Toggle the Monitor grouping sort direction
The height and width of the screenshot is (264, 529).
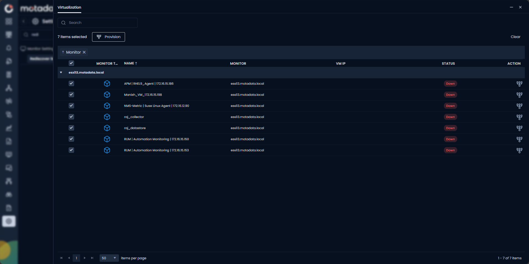point(63,52)
